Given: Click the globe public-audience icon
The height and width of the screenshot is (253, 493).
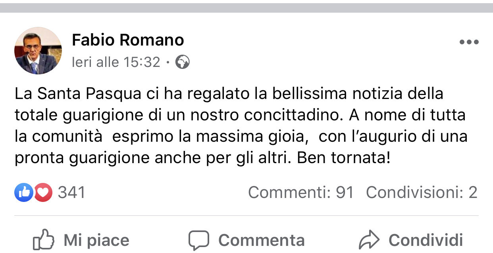Looking at the screenshot, I should coord(182,62).
